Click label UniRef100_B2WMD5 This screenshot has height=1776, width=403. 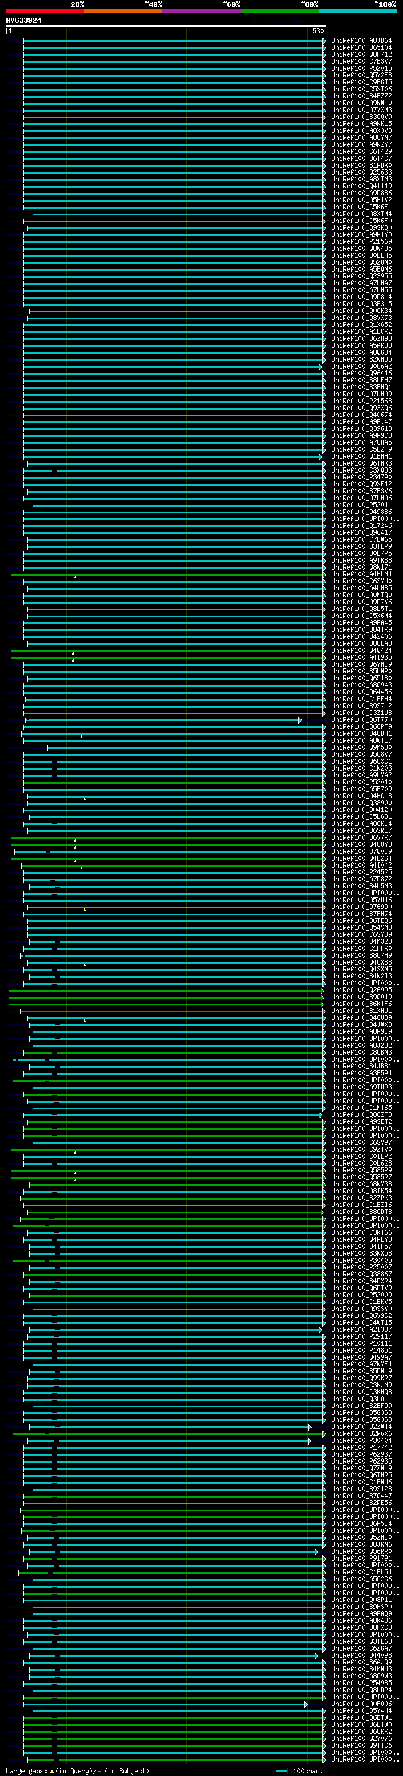(x=361, y=359)
